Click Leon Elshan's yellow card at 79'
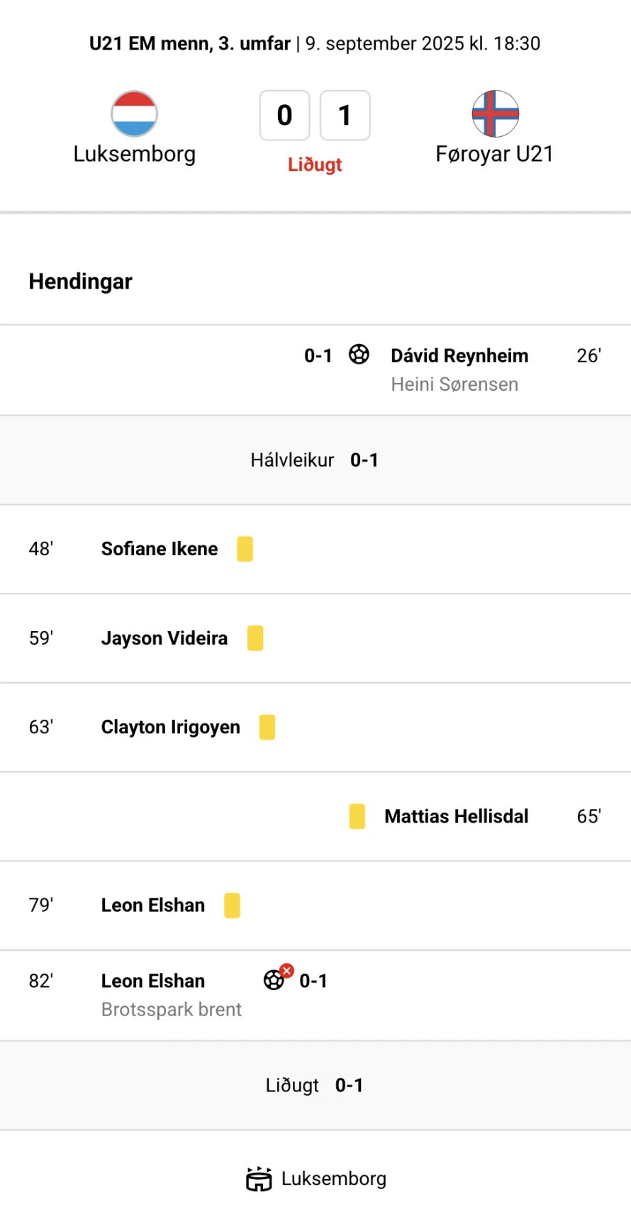The image size is (631, 1209). click(x=232, y=906)
